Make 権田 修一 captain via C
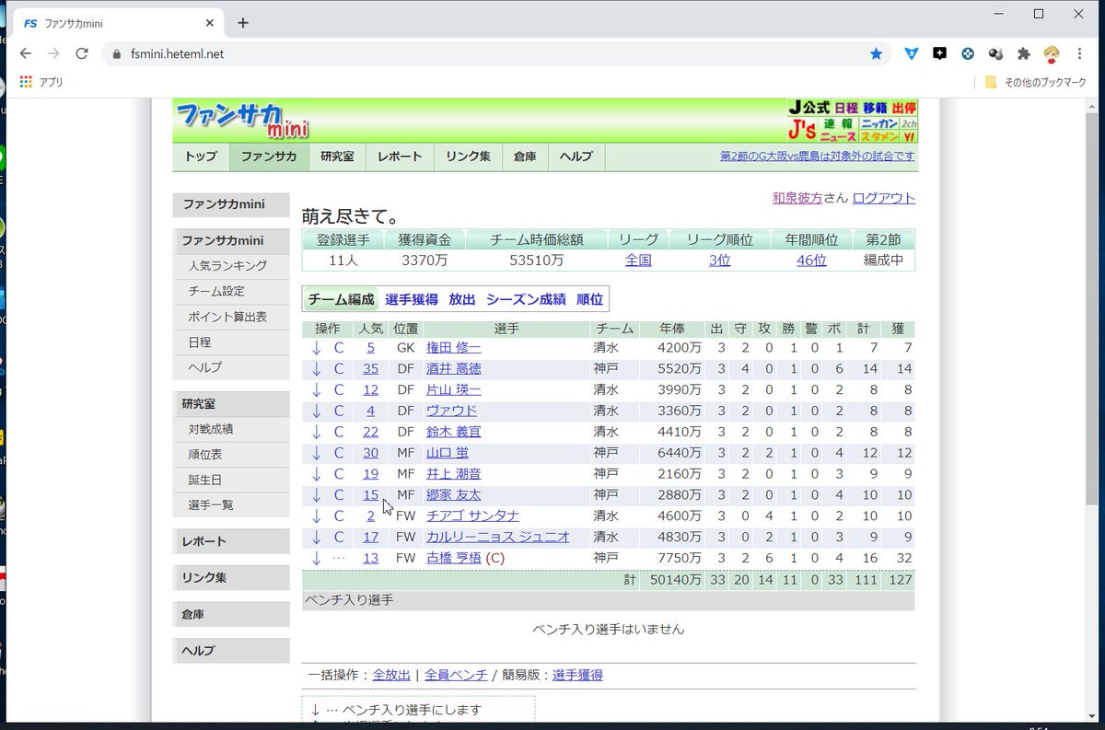The height and width of the screenshot is (730, 1105). [339, 348]
